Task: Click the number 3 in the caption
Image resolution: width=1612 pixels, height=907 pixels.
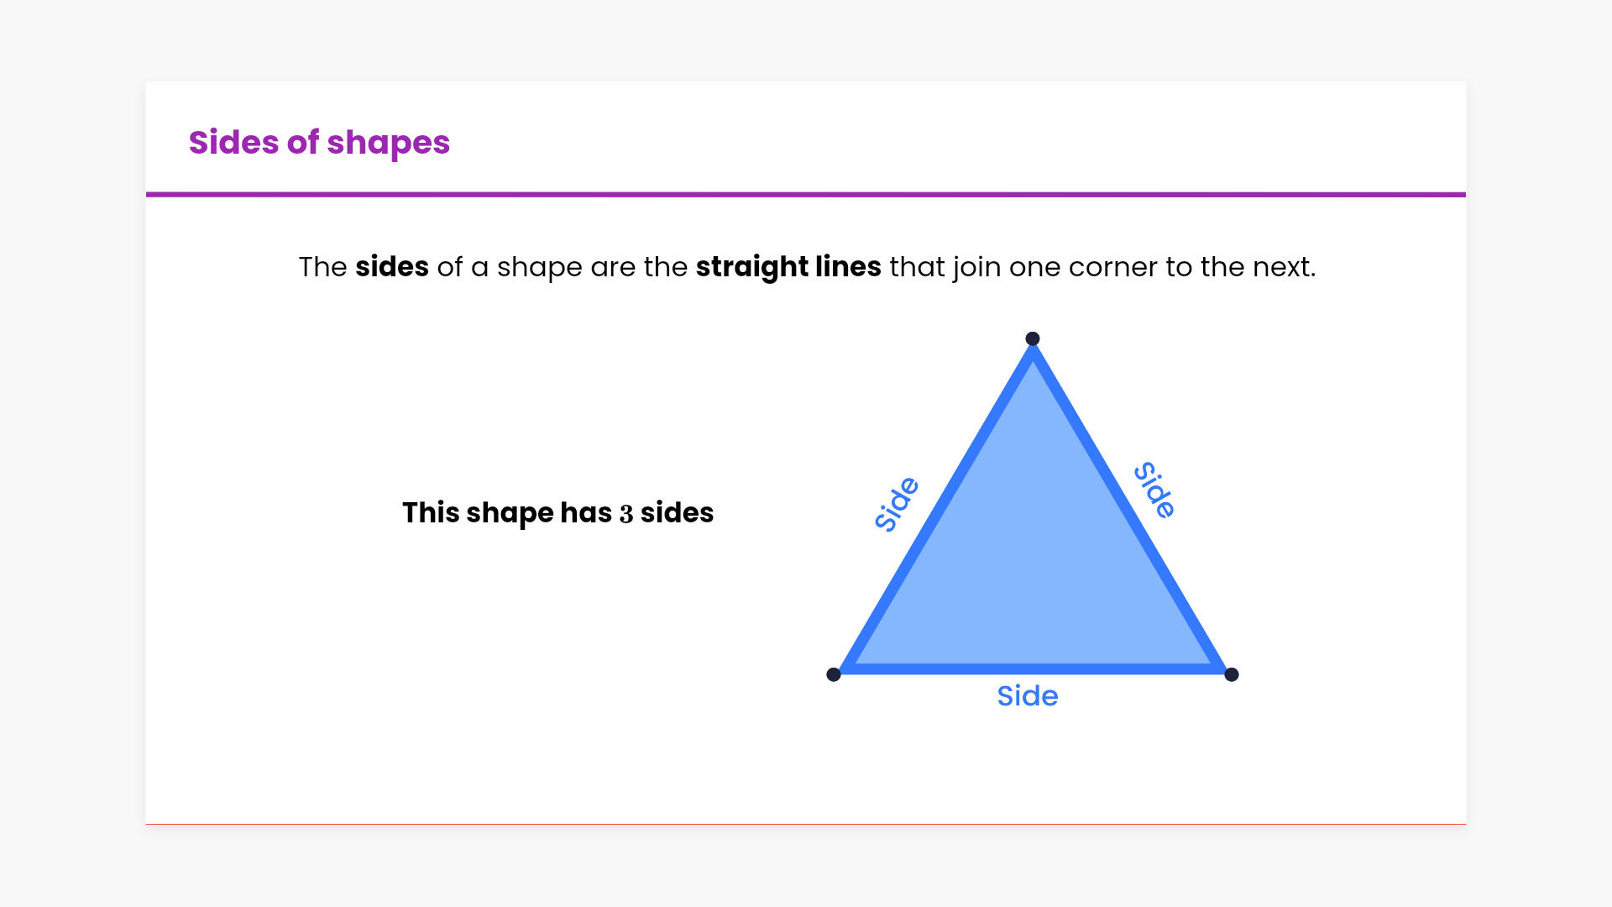Action: pos(626,514)
